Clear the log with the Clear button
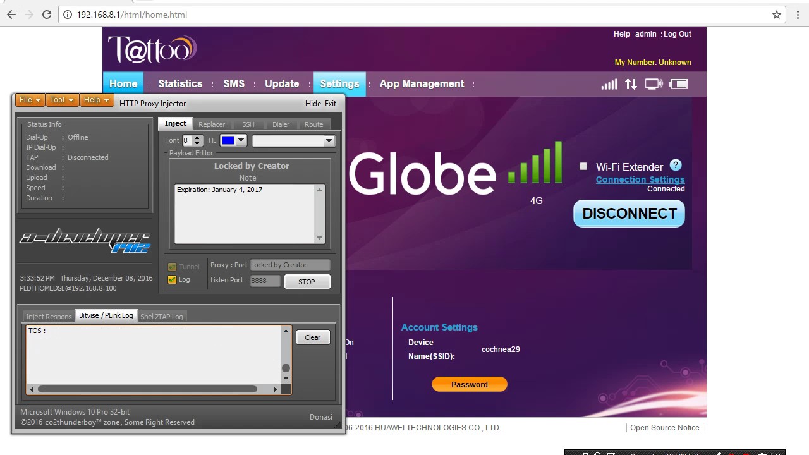809x455 pixels. point(313,337)
